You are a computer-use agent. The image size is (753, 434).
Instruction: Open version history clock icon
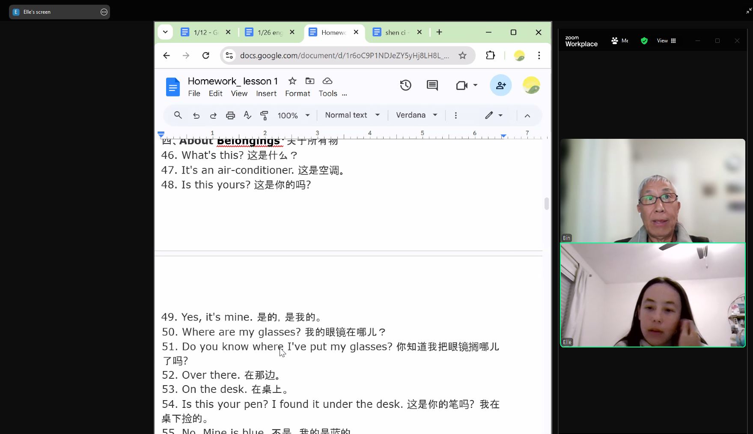pyautogui.click(x=405, y=85)
